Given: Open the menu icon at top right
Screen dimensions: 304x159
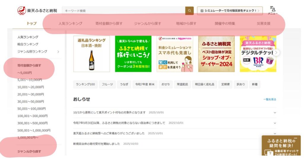Looking at the screenshot, I should (273, 10).
